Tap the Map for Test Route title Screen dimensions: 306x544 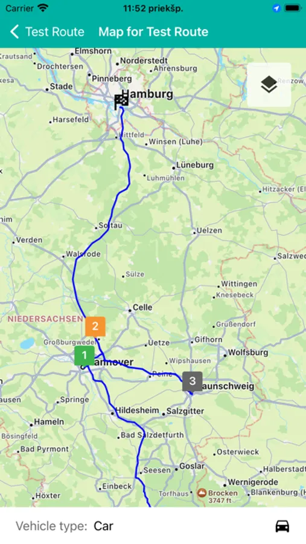pos(153,32)
